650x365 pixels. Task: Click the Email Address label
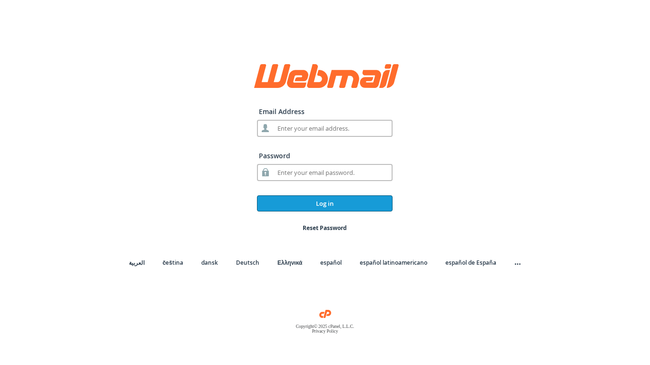[x=282, y=112]
